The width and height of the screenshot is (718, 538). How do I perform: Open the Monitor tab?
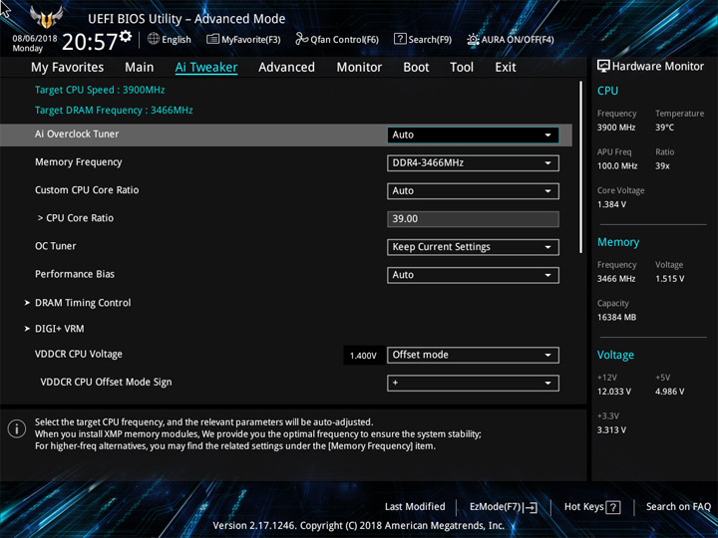359,68
